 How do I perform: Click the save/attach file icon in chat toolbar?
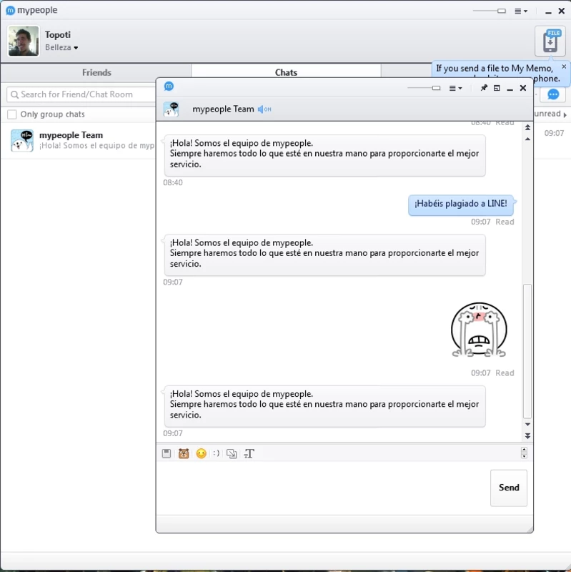click(x=167, y=453)
